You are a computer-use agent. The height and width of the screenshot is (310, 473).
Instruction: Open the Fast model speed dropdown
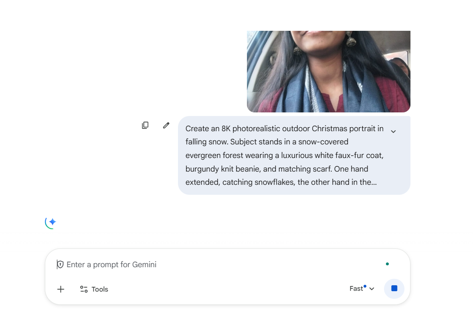pos(371,288)
